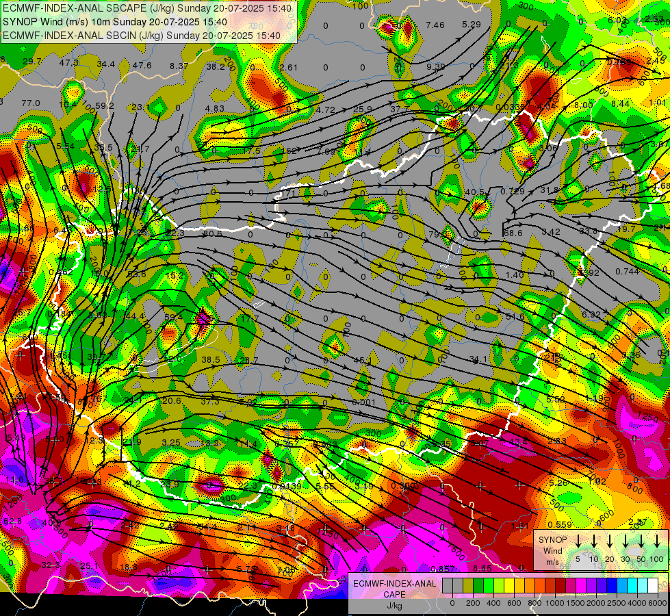Click the ECMWF-INDEX-ANAL label in the bottom legend
Viewport: 670px width, 616px height.
coord(394,584)
